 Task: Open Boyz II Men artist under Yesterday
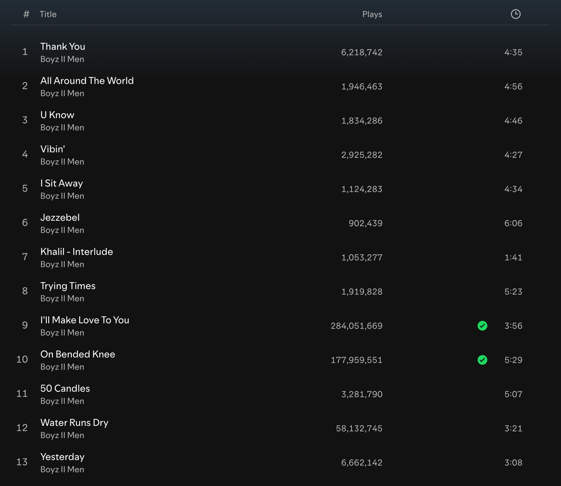62,470
